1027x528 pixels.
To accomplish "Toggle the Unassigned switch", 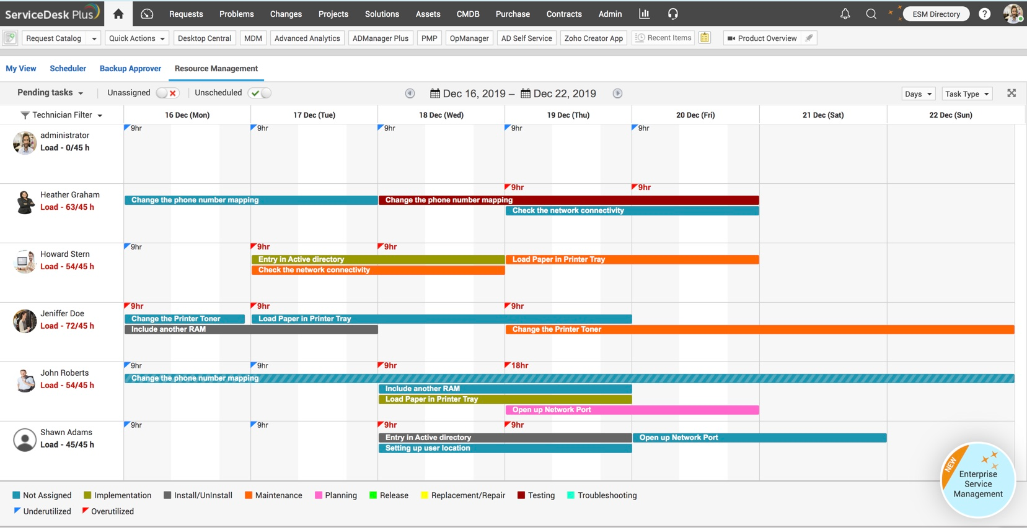I will tap(167, 93).
